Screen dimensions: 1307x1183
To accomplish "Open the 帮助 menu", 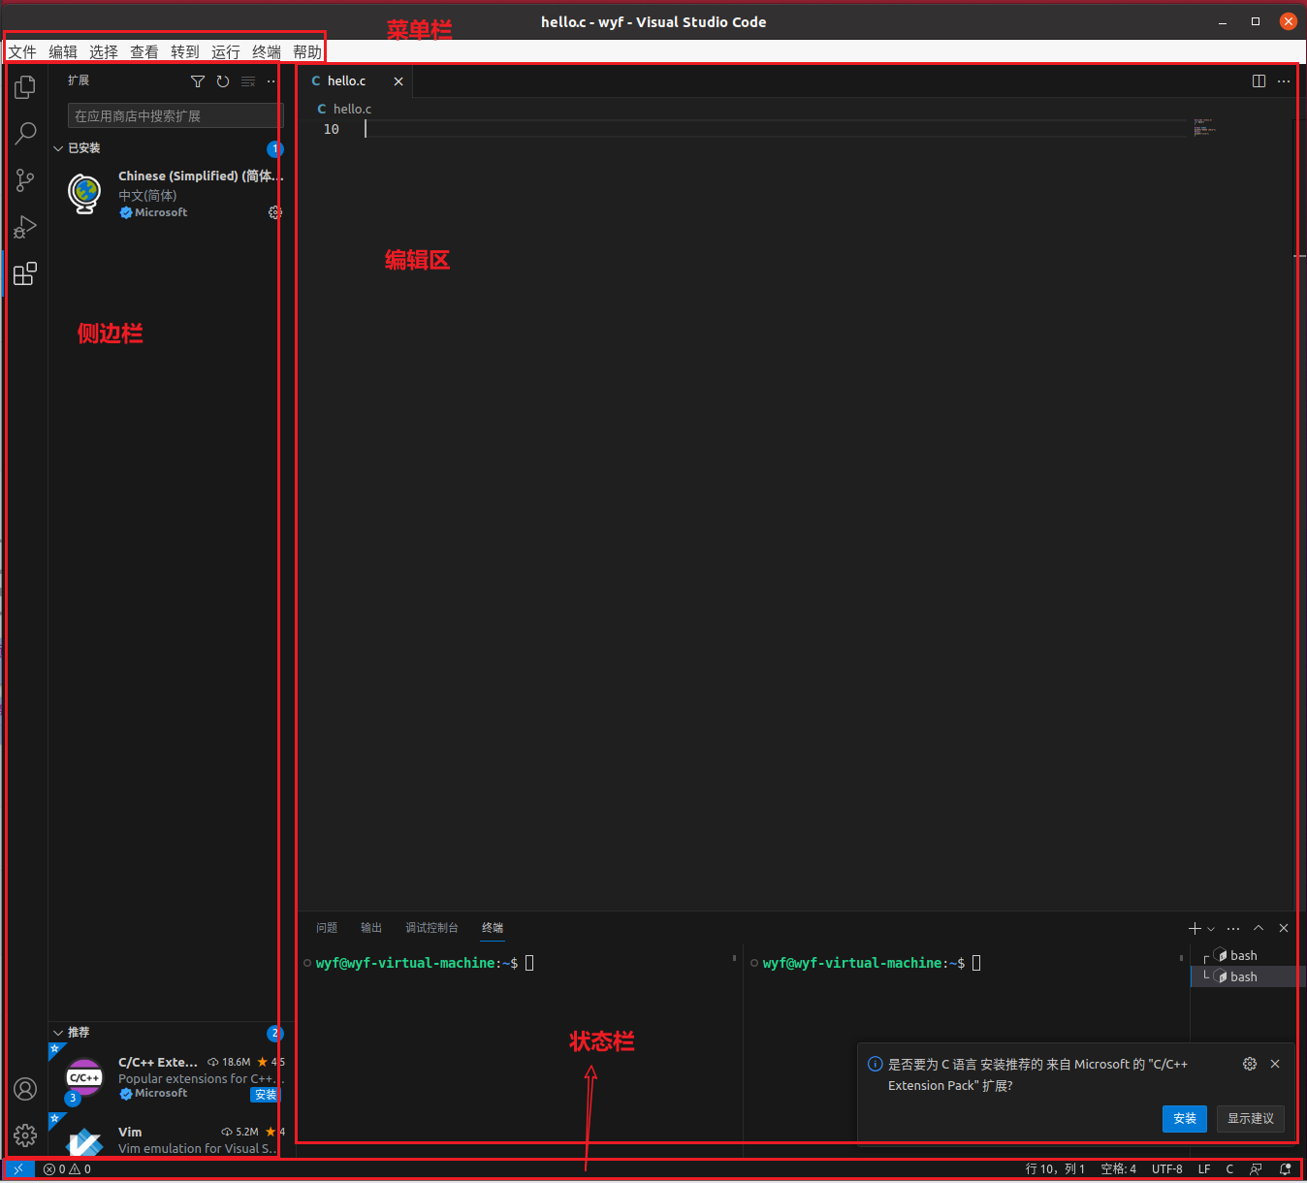I will point(307,52).
